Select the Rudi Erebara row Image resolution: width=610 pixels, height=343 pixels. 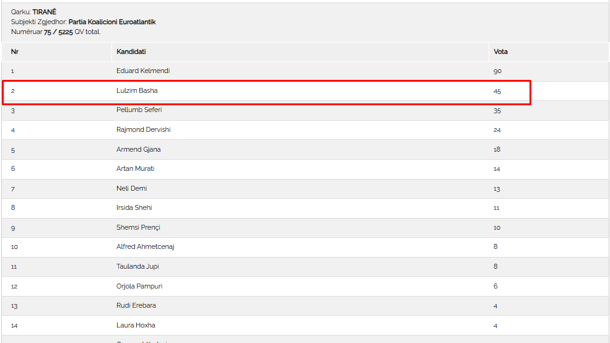tap(136, 305)
